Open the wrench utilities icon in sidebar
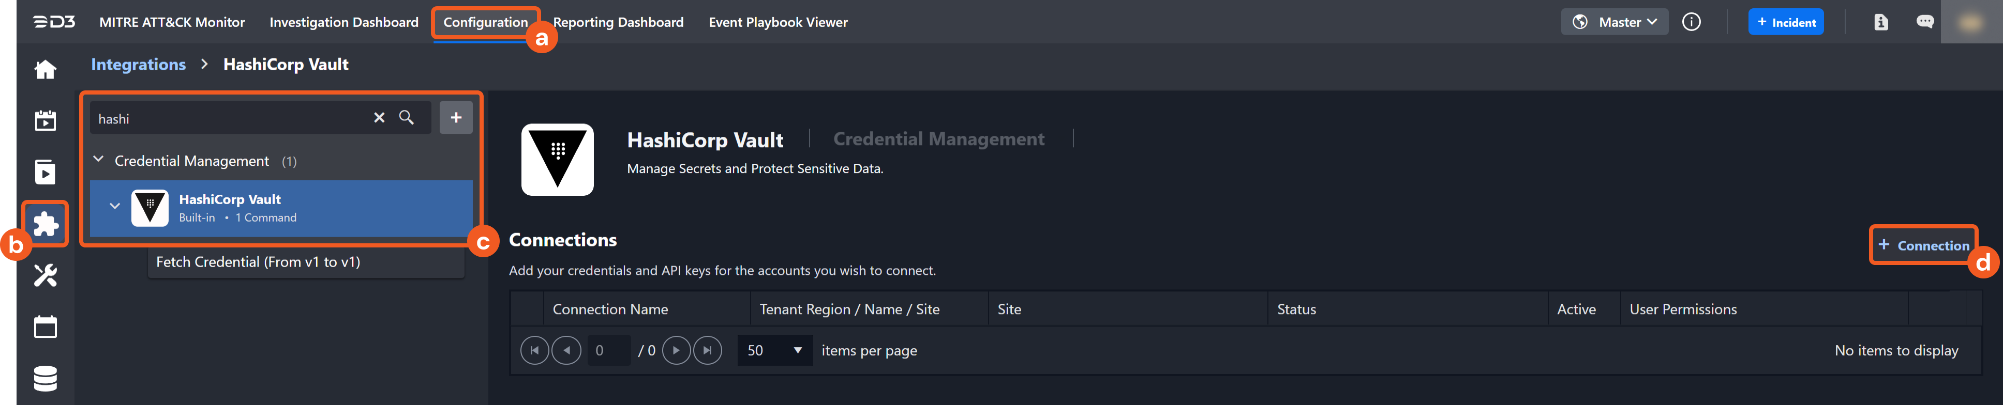Image resolution: width=2003 pixels, height=405 pixels. click(45, 275)
